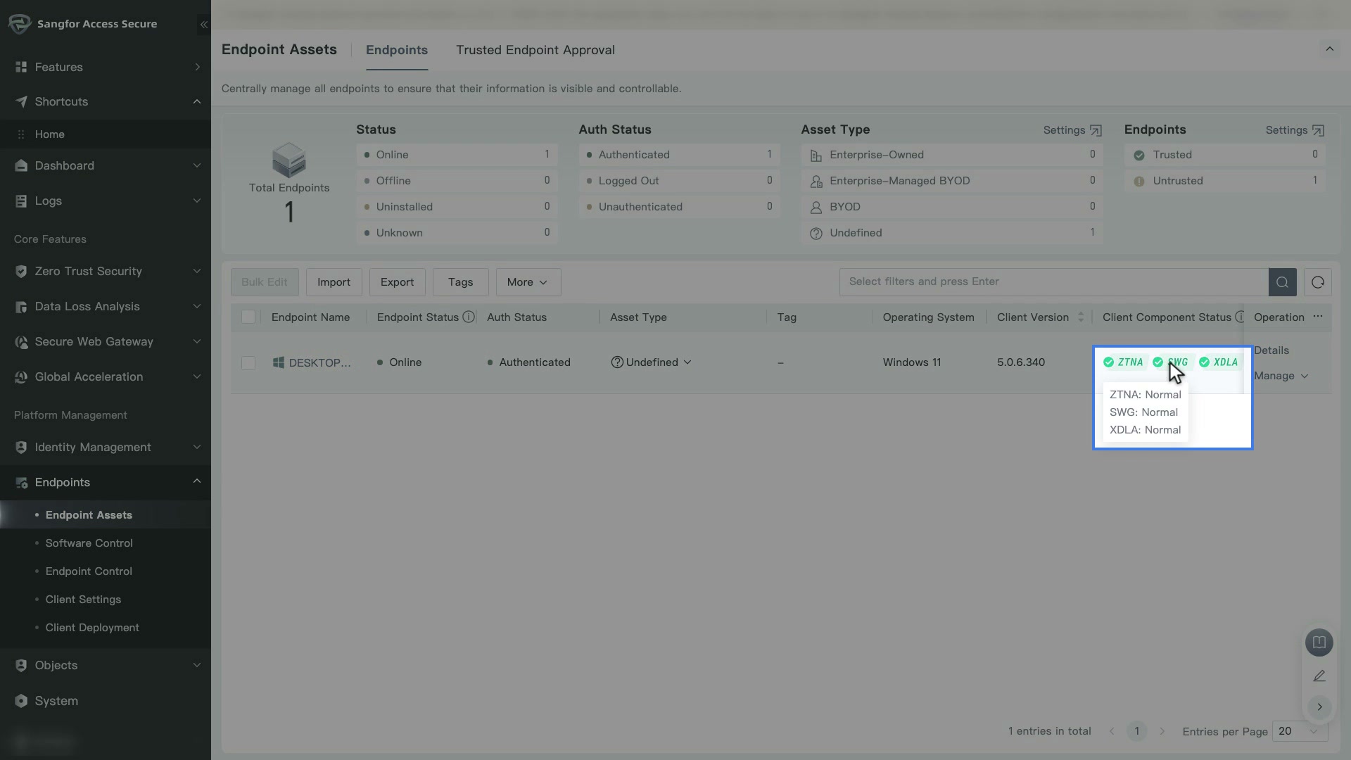1351x760 pixels.
Task: Click the Tags button
Action: [x=460, y=282]
